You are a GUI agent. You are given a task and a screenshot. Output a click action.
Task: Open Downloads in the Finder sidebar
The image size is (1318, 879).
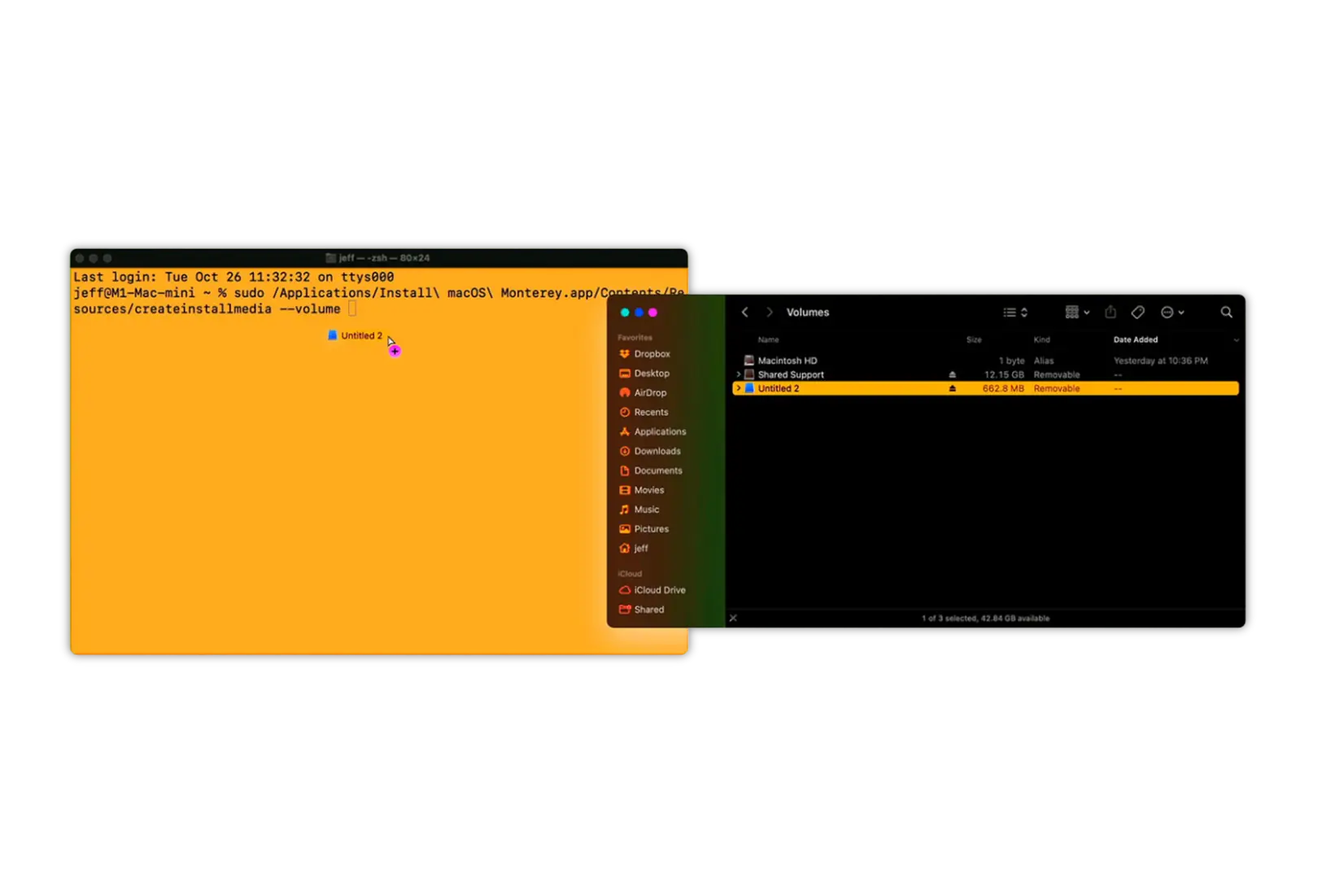click(650, 452)
